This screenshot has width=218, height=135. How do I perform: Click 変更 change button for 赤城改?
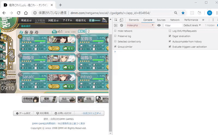tap(69, 48)
